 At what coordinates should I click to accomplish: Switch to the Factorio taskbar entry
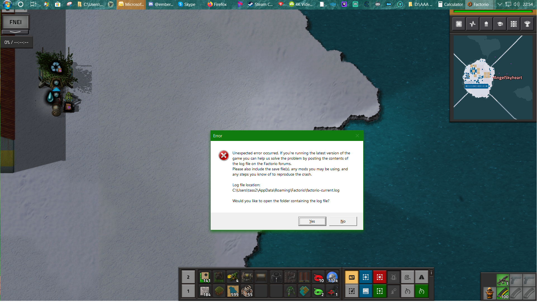(x=478, y=4)
